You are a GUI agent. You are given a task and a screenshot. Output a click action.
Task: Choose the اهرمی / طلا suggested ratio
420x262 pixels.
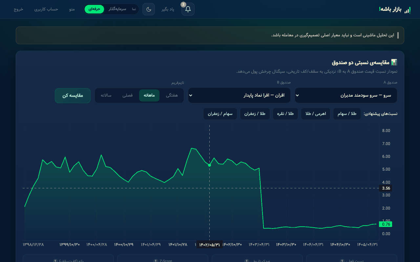(x=316, y=114)
